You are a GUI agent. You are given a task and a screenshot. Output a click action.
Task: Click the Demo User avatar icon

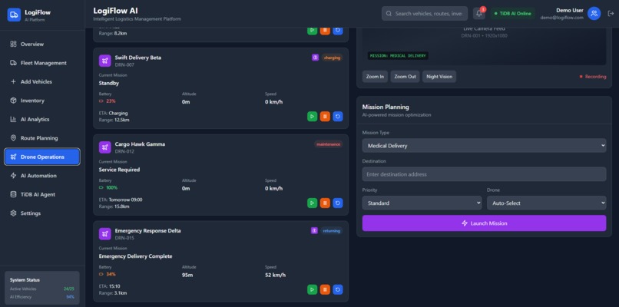(594, 13)
